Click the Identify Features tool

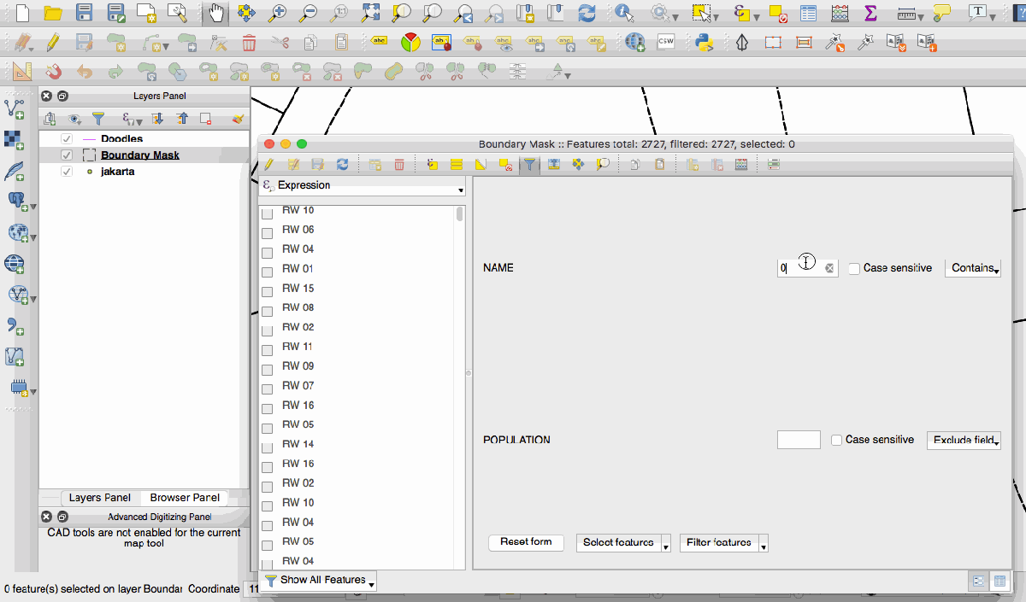pyautogui.click(x=624, y=13)
